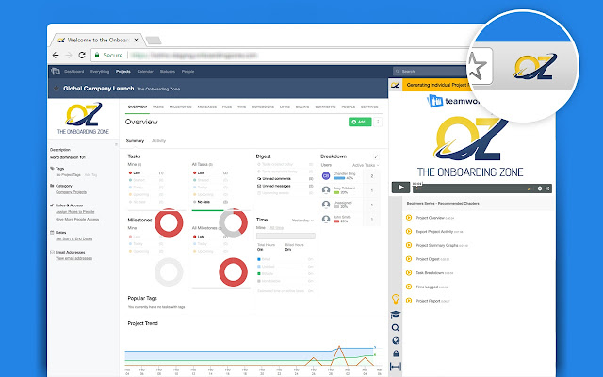The width and height of the screenshot is (603, 377).
Task: Click the globe icon in the side panel
Action: point(396,341)
